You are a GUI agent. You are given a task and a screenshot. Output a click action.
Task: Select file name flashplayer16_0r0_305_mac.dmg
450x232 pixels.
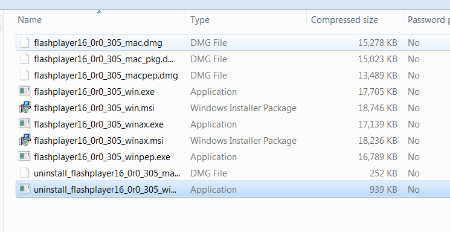pos(98,43)
